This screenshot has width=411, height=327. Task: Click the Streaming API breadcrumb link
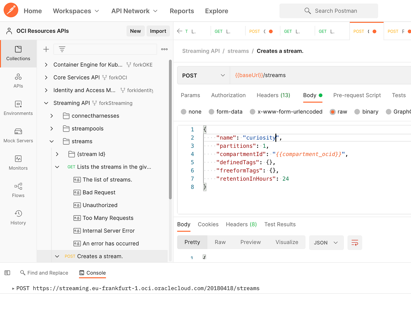[201, 51]
